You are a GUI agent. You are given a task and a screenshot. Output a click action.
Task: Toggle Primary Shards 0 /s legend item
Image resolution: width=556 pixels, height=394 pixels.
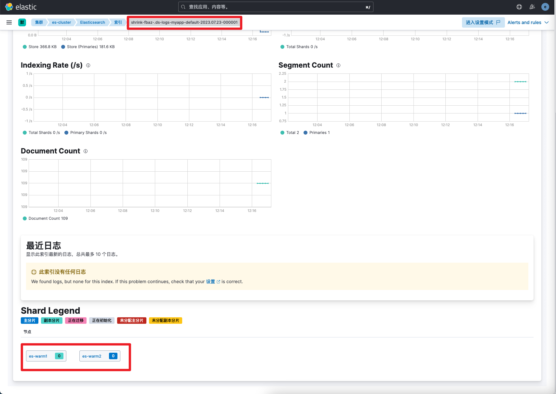pos(86,133)
